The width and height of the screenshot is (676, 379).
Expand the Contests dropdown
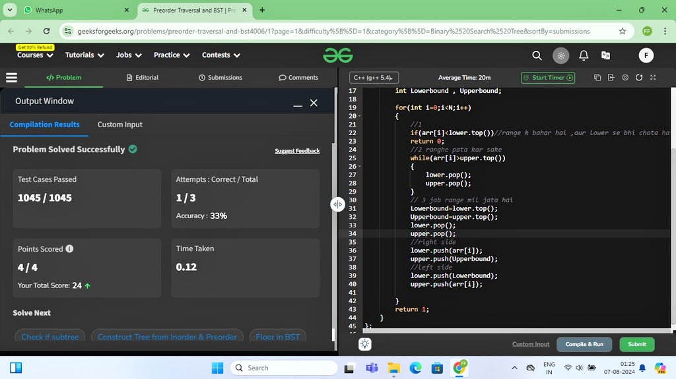(221, 55)
